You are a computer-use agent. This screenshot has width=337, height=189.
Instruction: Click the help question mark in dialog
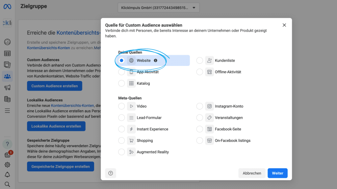[111, 173]
